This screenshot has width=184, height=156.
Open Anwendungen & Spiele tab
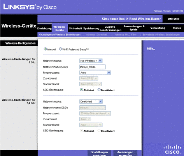pos(134,28)
